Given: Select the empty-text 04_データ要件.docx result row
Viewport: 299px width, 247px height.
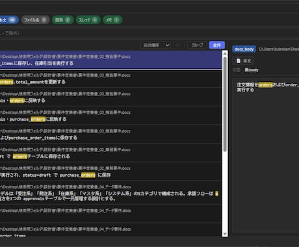Looking at the screenshot, I should click(x=111, y=214).
